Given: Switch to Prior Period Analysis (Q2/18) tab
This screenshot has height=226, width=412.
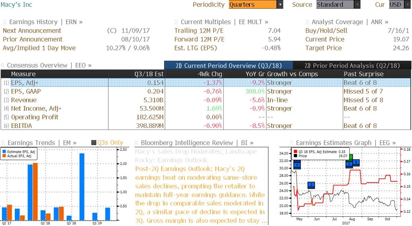Looking at the screenshot, I should [x=352, y=66].
